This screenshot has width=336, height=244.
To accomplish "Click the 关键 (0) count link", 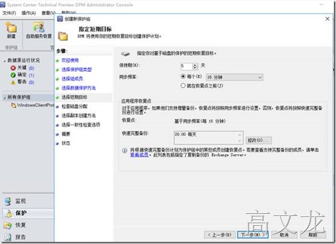I will 31,68.
